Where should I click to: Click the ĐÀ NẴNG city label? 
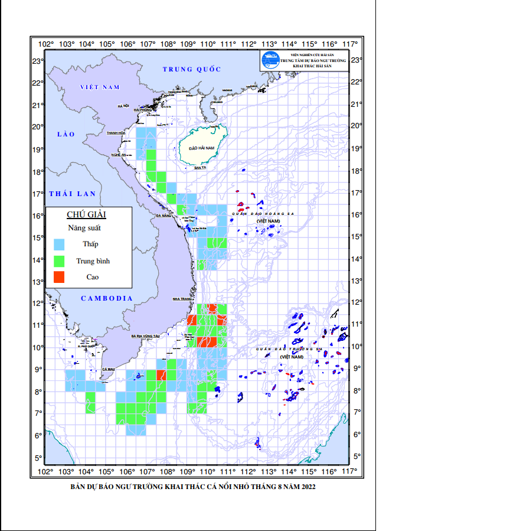tap(164, 216)
